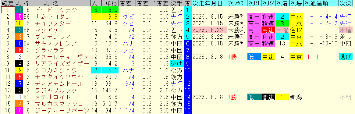Image resolution: width=355 pixels, height=114 pixels.
Task: Select horse name マクアケ
Action: click(47, 30)
